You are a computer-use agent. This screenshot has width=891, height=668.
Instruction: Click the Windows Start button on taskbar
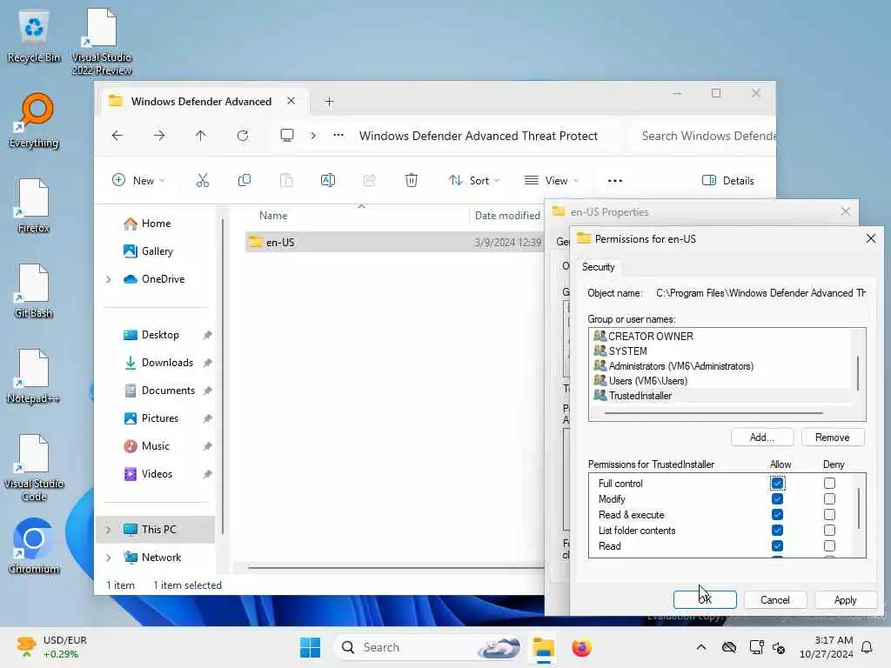311,647
